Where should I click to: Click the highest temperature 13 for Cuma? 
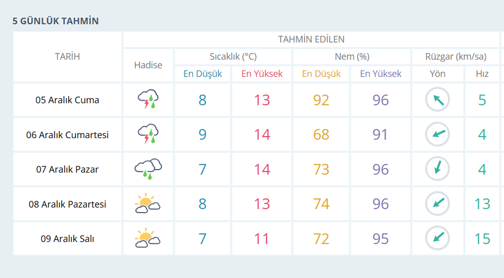click(262, 100)
